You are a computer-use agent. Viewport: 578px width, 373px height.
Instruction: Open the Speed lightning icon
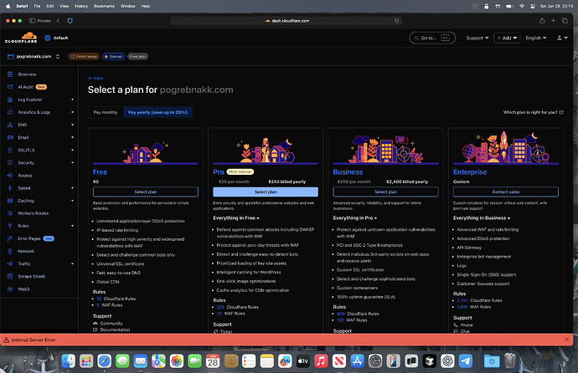10,188
